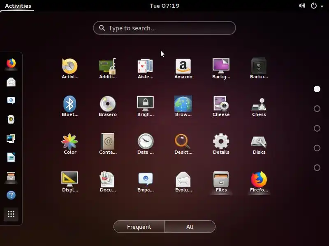329x246 pixels.
Task: Open Shotwell photos from the dash
Action: click(x=11, y=139)
